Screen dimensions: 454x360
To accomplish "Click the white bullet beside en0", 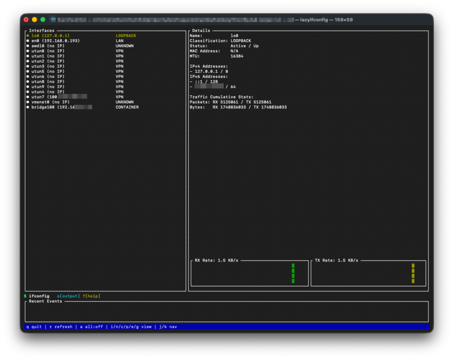I will pyautogui.click(x=28, y=41).
